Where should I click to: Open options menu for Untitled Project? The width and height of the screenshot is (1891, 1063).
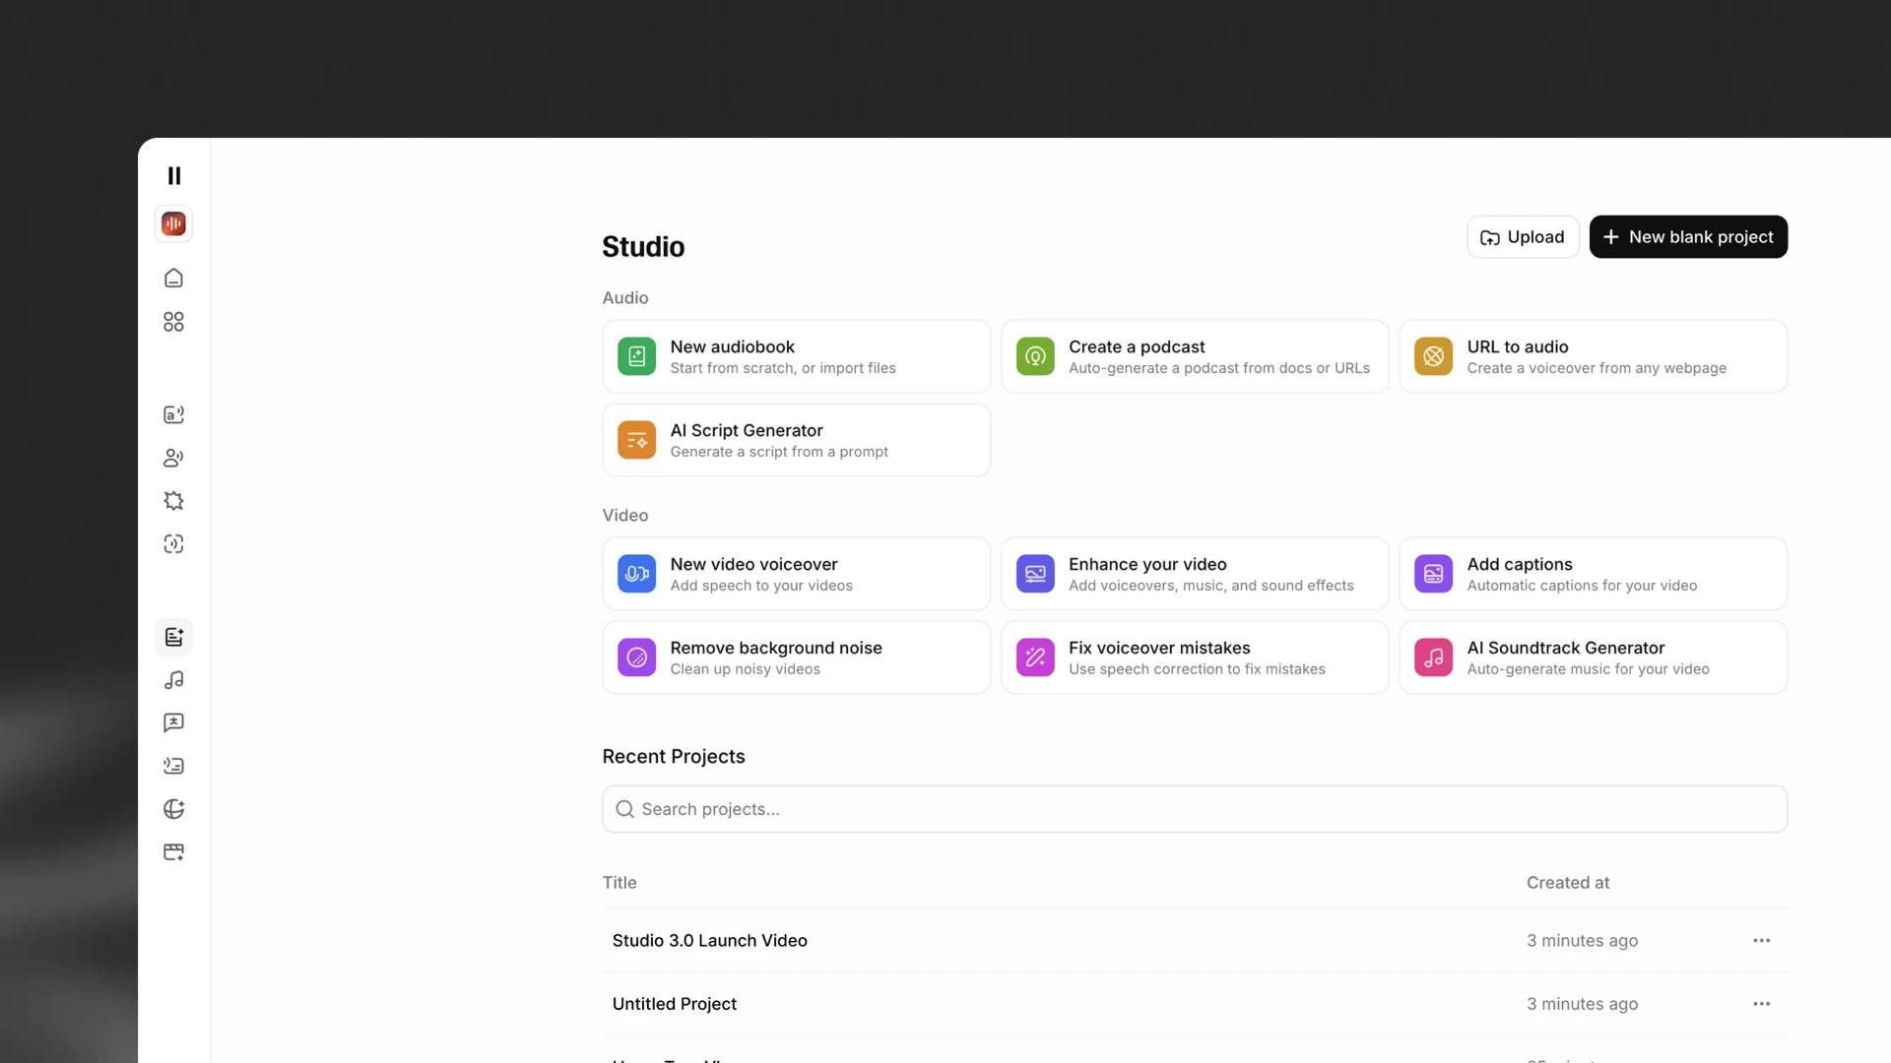click(x=1761, y=1004)
